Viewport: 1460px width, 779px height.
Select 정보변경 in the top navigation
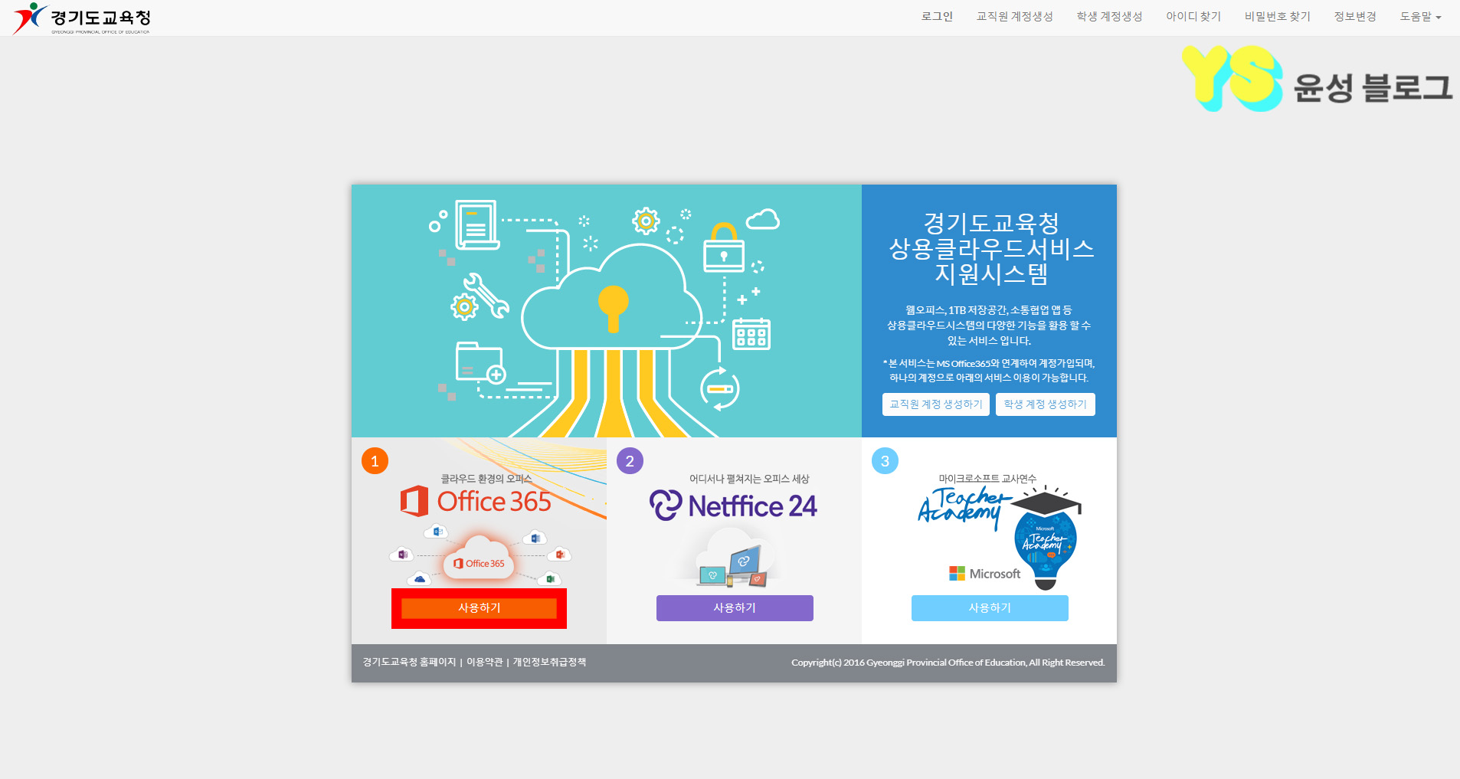(x=1355, y=17)
